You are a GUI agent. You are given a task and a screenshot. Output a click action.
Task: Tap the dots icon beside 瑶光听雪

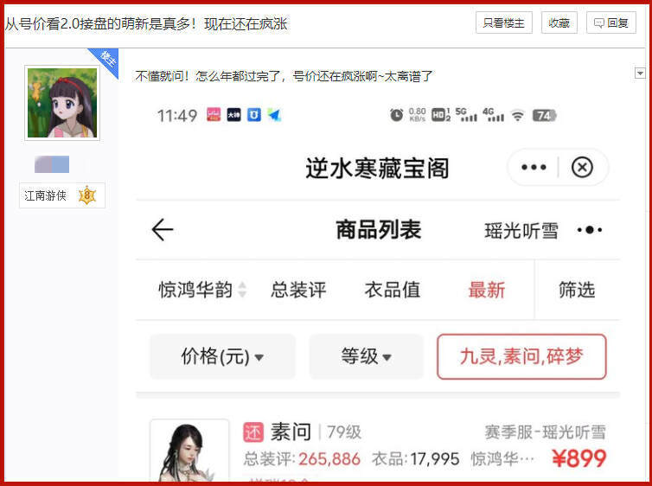tap(590, 230)
